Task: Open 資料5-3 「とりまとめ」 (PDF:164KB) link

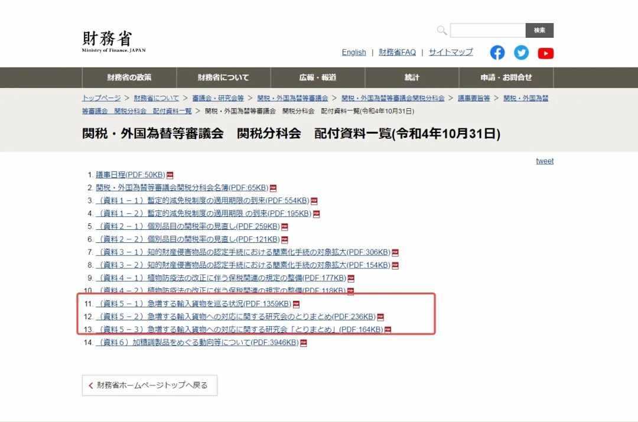Action: point(239,329)
